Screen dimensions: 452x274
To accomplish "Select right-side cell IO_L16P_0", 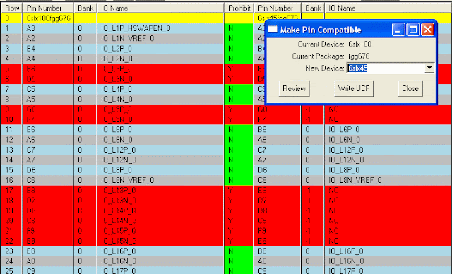I will click(388, 251).
